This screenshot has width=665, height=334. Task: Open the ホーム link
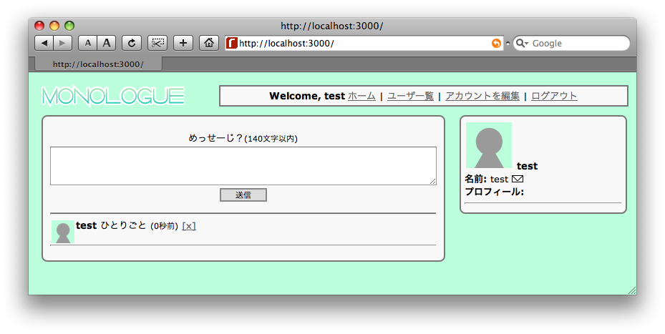pyautogui.click(x=361, y=96)
